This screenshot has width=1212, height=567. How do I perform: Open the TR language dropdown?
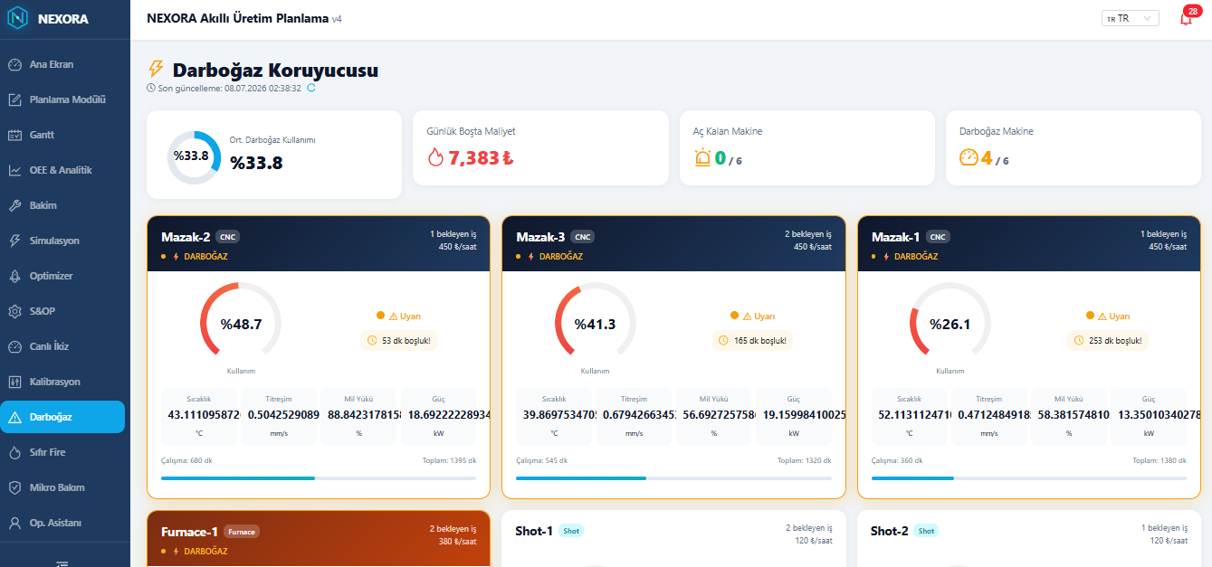[1130, 18]
